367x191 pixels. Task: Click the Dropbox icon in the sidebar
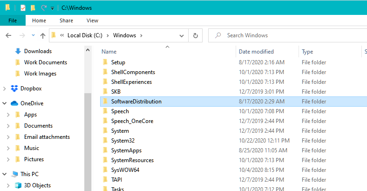point(14,89)
